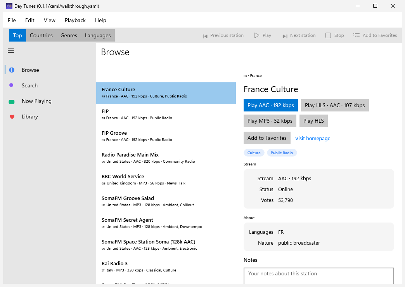Click the Culture tag chip
Image resolution: width=405 pixels, height=287 pixels.
[254, 153]
